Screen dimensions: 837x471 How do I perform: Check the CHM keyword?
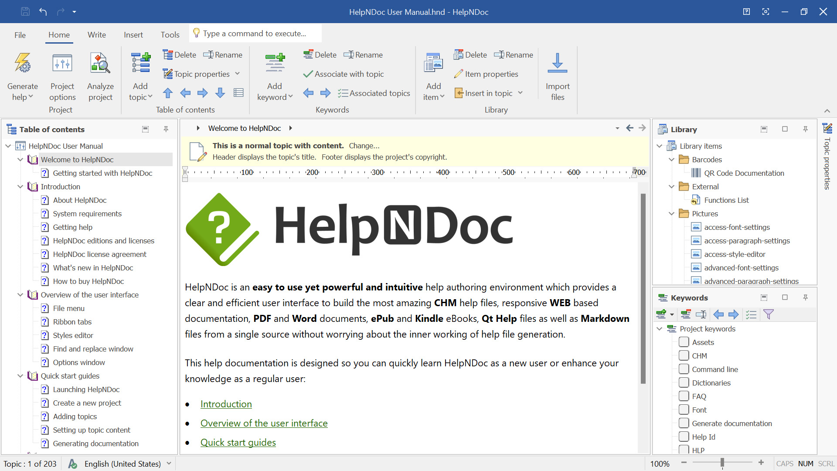(684, 356)
